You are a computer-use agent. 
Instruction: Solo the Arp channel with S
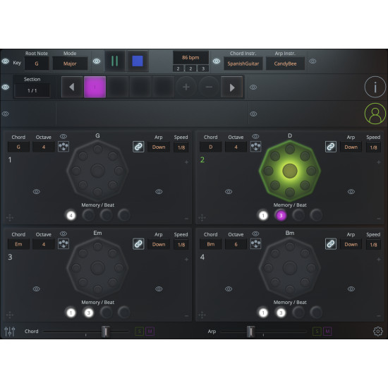click(317, 331)
